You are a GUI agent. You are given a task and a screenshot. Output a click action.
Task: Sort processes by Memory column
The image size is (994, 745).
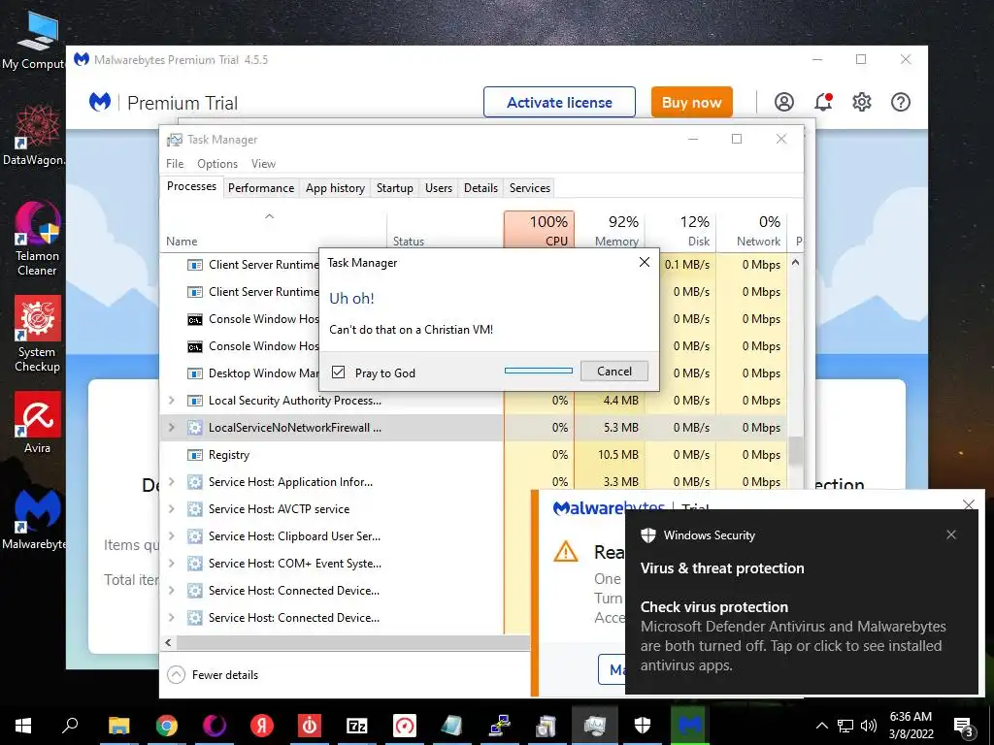[x=610, y=230]
